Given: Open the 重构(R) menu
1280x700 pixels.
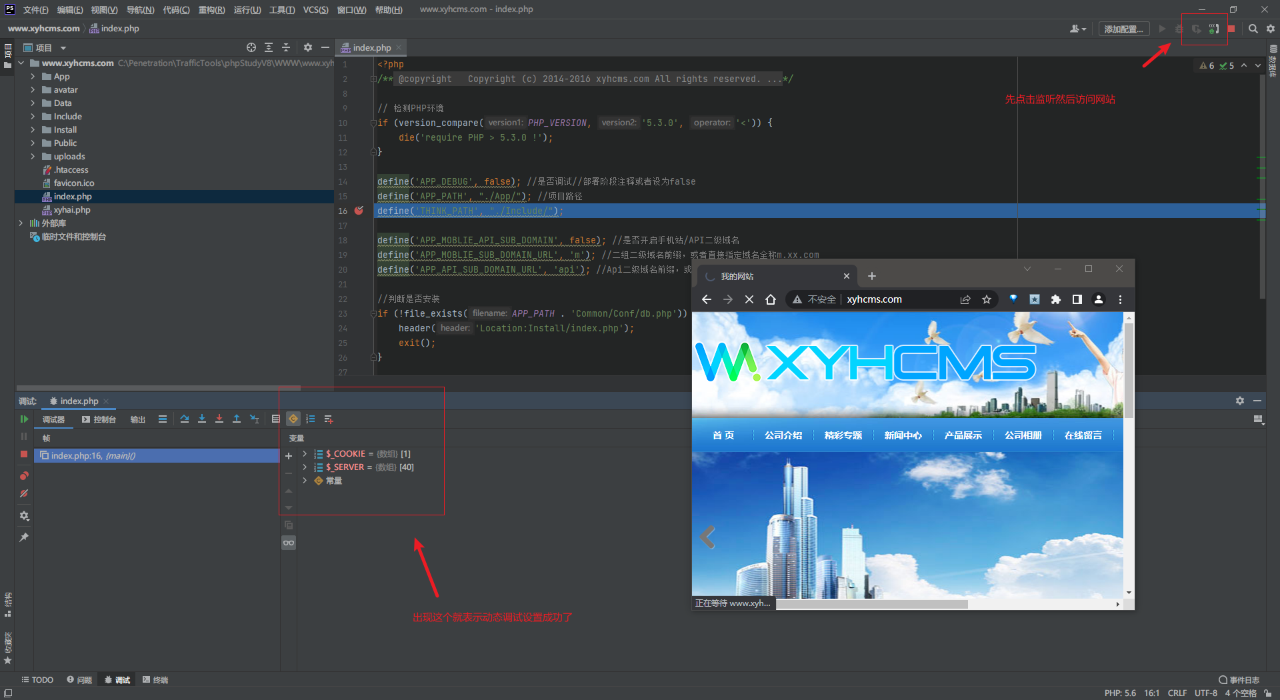Looking at the screenshot, I should coord(212,9).
